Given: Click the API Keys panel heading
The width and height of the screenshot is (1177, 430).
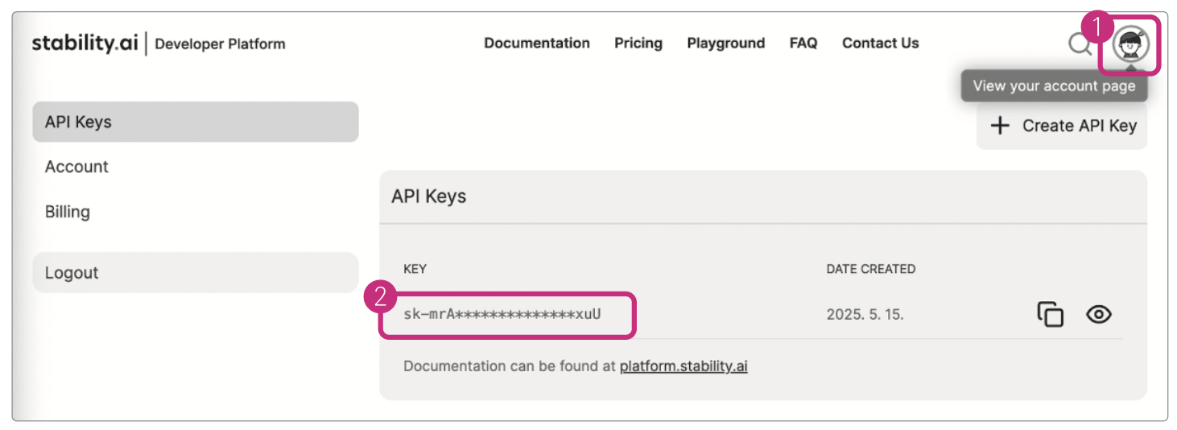Looking at the screenshot, I should coord(428,196).
